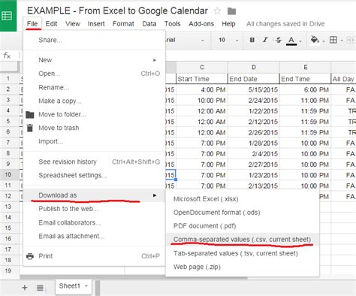Open the font family dropdown

click(x=186, y=40)
